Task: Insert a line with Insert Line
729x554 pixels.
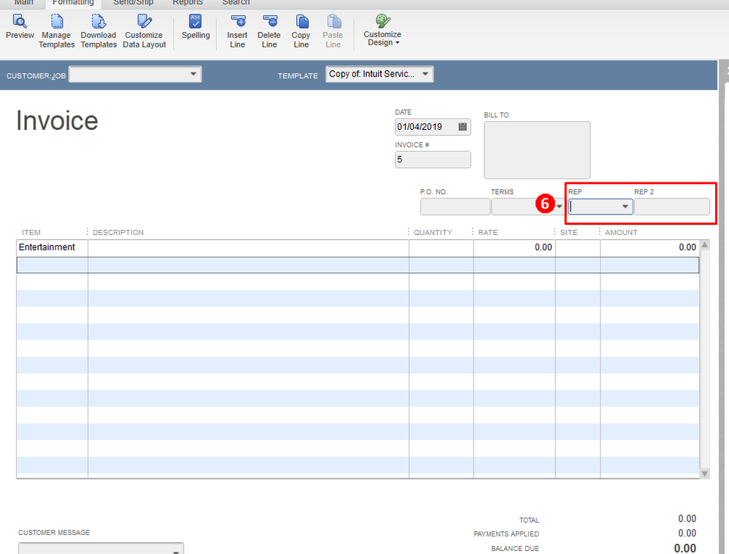Action: (x=238, y=31)
